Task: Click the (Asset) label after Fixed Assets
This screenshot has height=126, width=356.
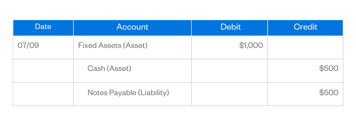Action: coord(135,45)
